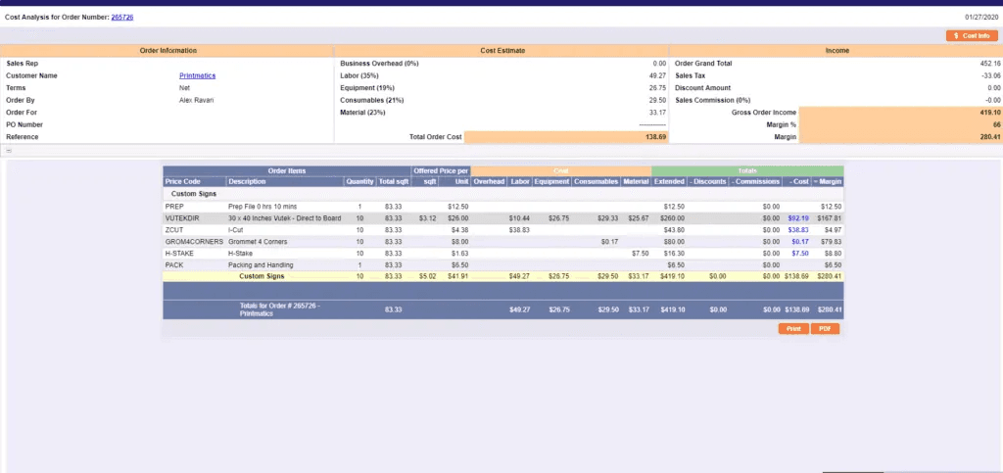Click the 'Grommet 4 Corners' description
Viewport: 1003px width, 473px height.
258,242
